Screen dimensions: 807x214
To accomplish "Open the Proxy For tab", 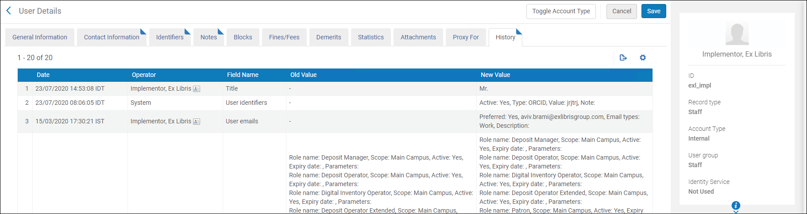I will click(466, 37).
